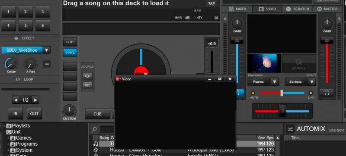Click the right deck headphone cue icon
This screenshot has width=346, height=156.
point(327,93)
